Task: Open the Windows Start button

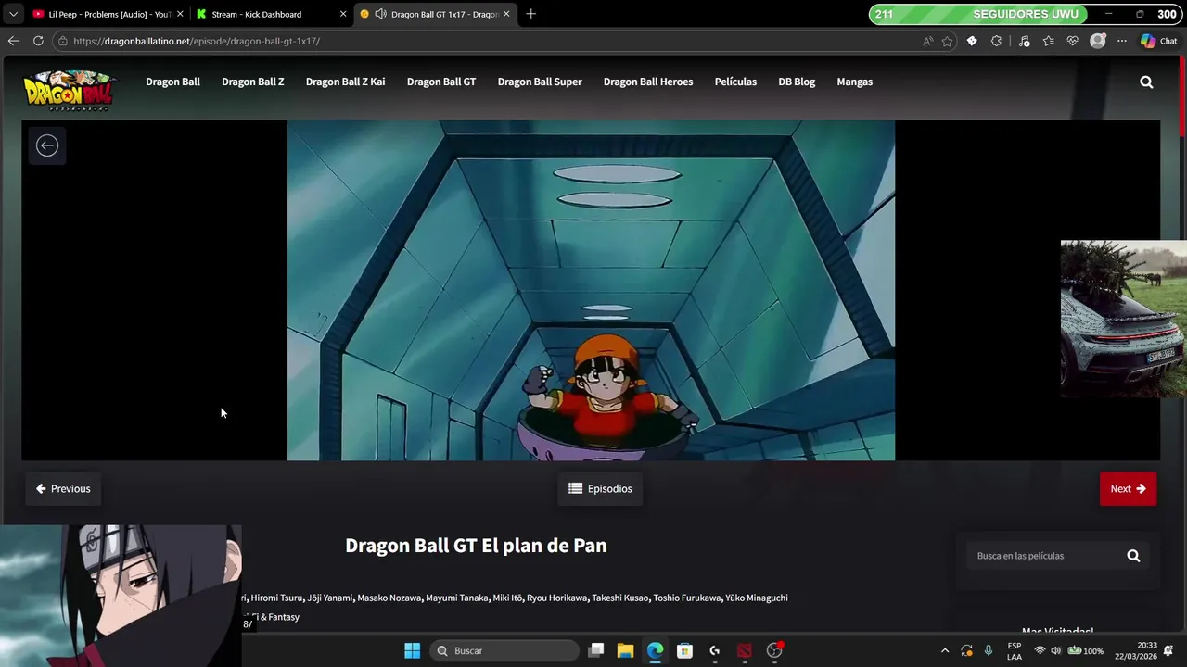Action: tap(413, 650)
